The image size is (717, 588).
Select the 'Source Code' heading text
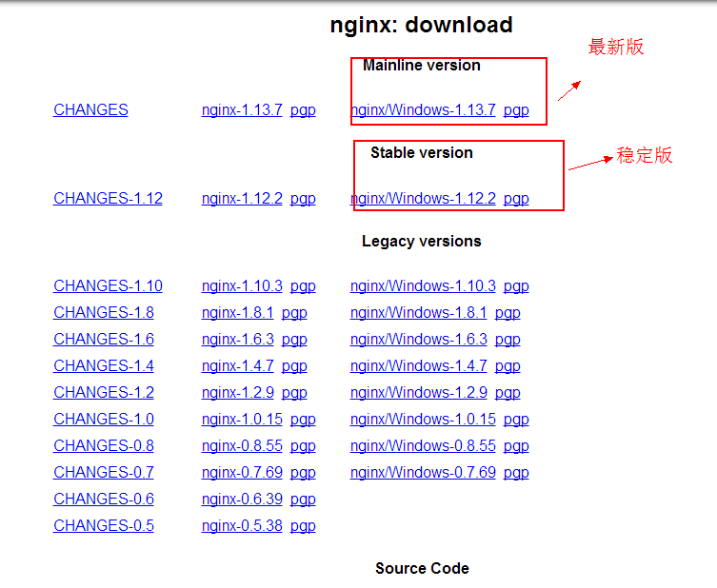point(422,568)
